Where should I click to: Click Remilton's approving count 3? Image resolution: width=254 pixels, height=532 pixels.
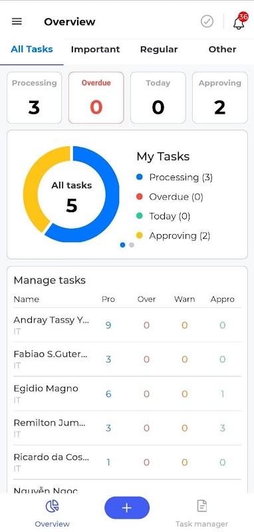tap(223, 428)
